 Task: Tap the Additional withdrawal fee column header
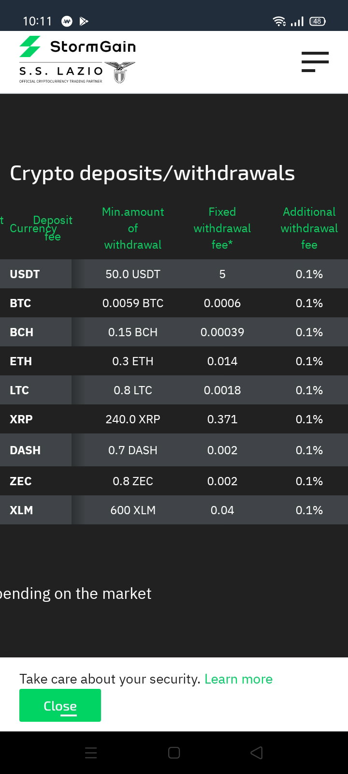[309, 228]
